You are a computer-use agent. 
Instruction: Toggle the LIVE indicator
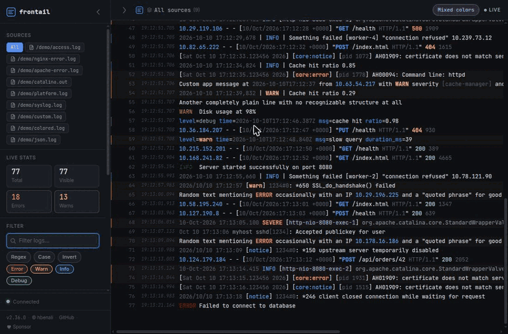pyautogui.click(x=492, y=10)
